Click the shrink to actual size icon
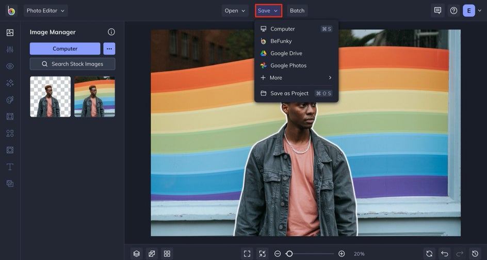This screenshot has width=487, height=260. 263,254
